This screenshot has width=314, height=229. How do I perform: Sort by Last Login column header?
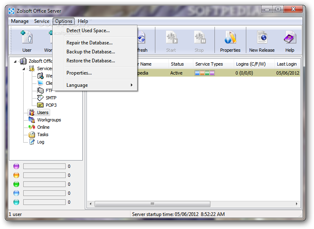287,64
